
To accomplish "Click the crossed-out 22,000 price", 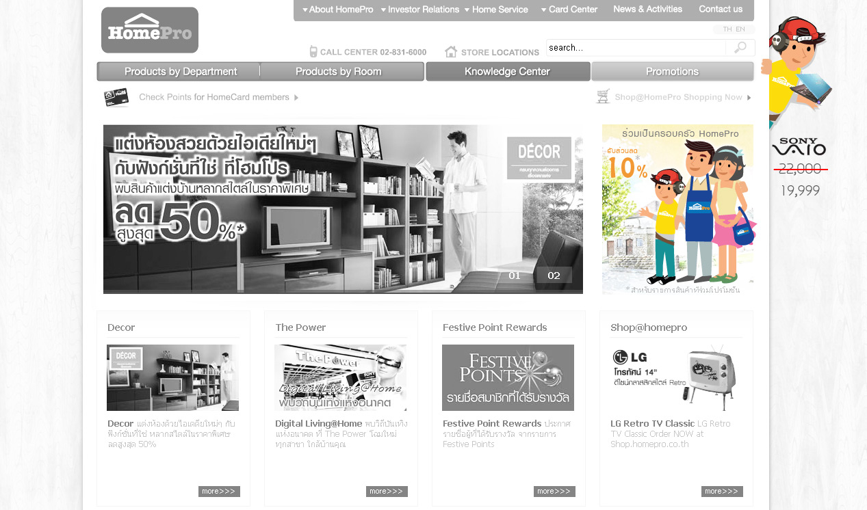I will [800, 169].
